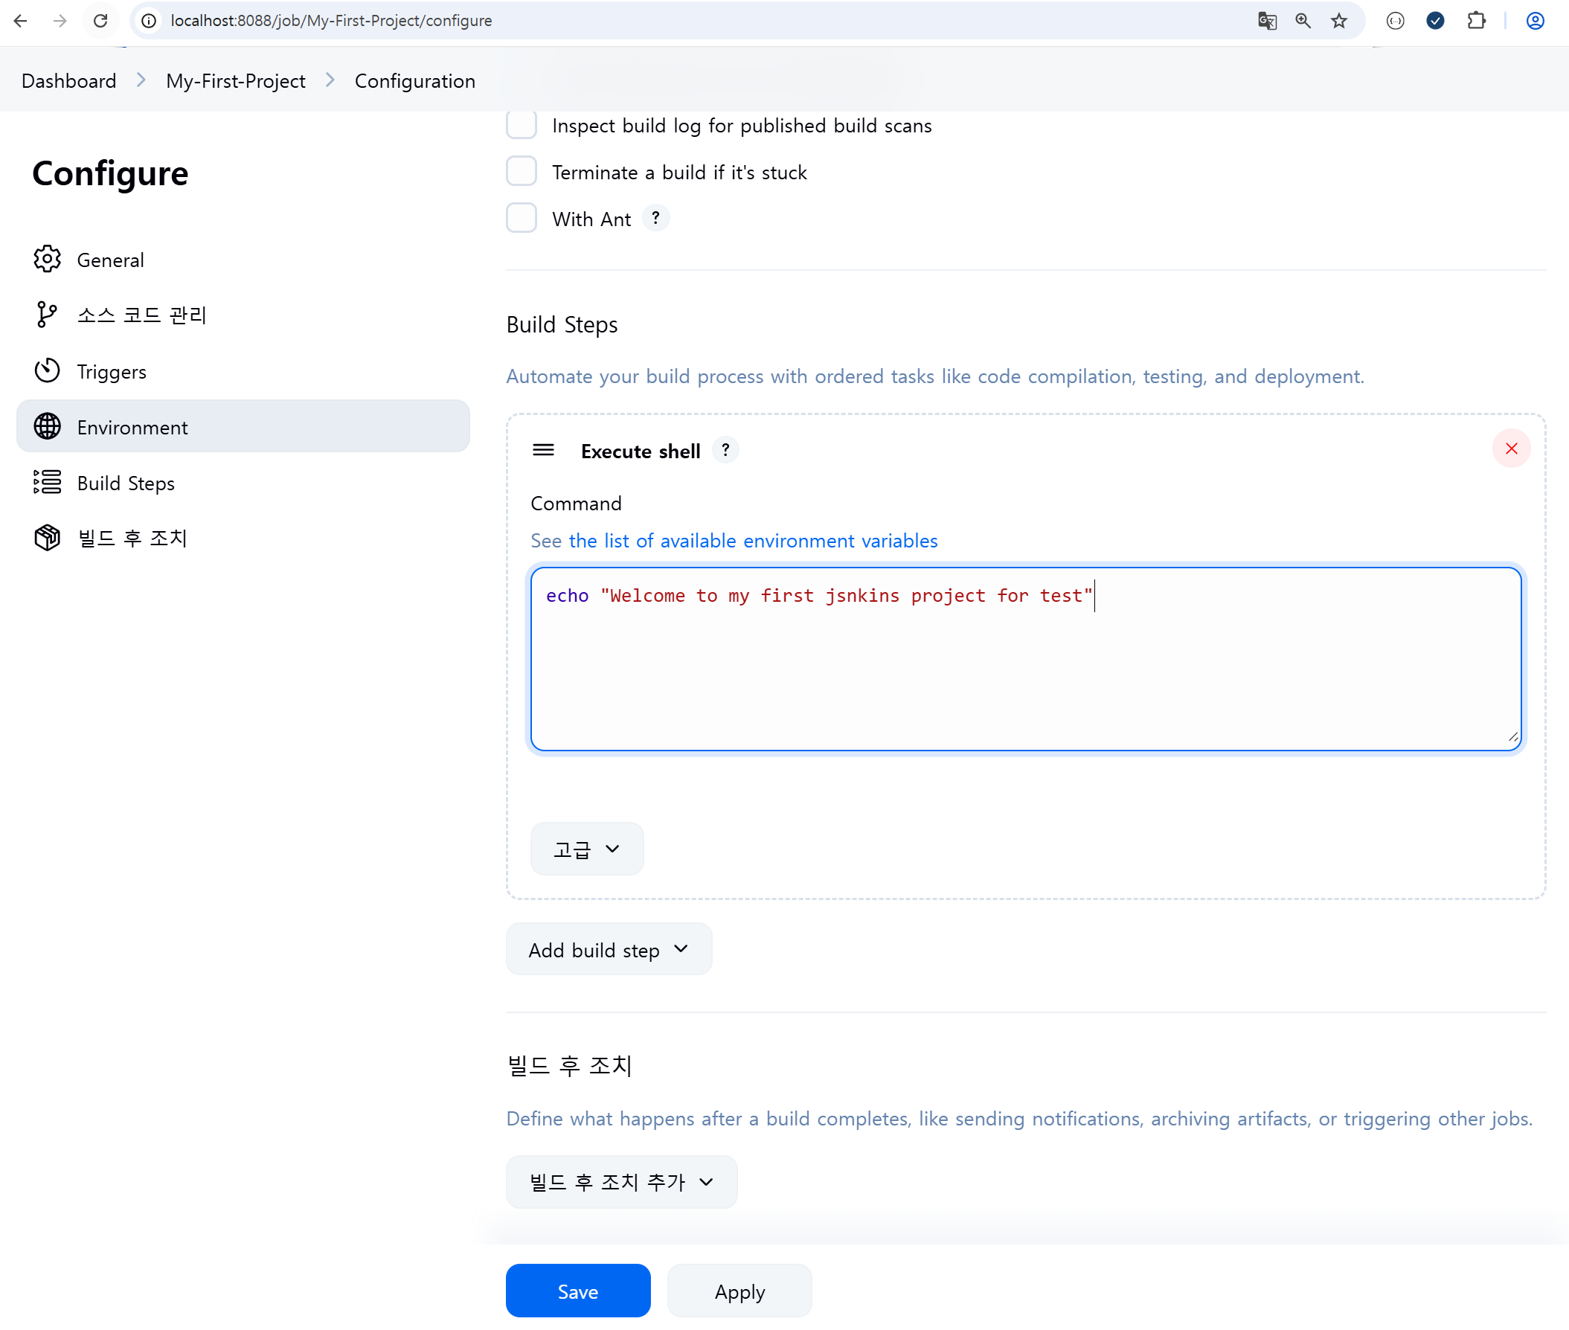Image resolution: width=1569 pixels, height=1330 pixels.
Task: Open list of available environment variables link
Action: pos(752,541)
